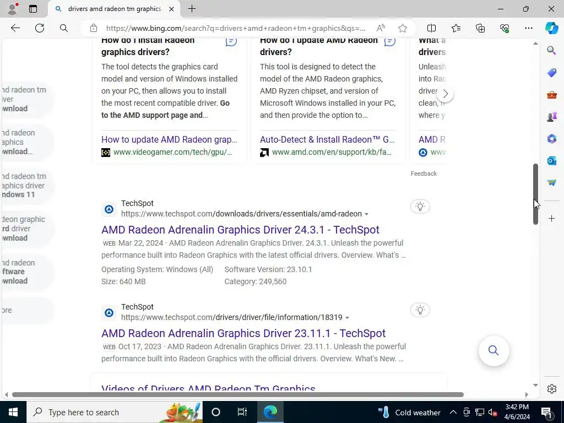Add this page to favorites
The image size is (564, 423).
tap(403, 28)
